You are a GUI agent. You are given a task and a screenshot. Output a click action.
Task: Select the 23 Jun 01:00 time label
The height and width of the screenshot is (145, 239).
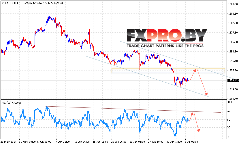[x=137, y=142]
